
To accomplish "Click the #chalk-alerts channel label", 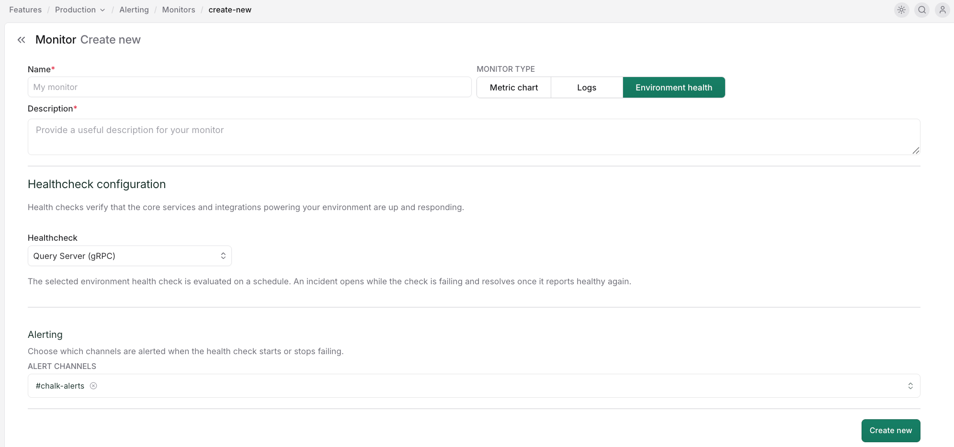I will coord(60,386).
